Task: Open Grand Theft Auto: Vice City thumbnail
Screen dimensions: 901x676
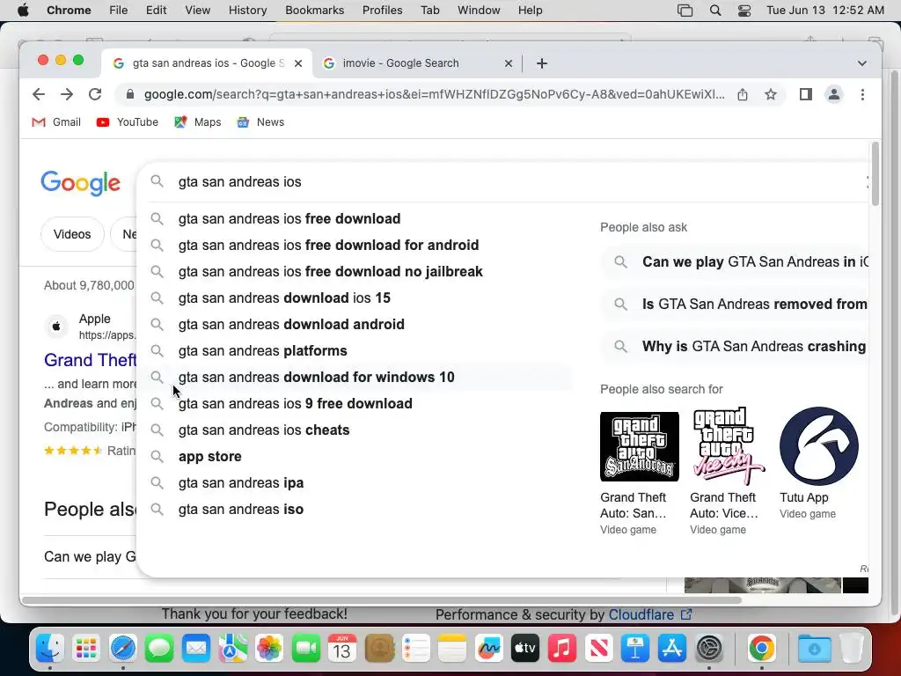Action: click(x=729, y=446)
